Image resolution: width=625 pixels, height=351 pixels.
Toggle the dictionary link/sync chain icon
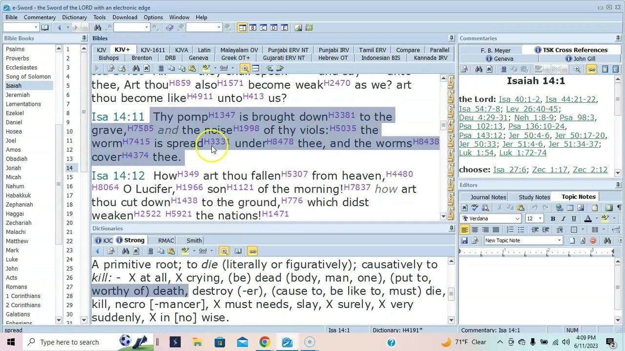point(252,251)
